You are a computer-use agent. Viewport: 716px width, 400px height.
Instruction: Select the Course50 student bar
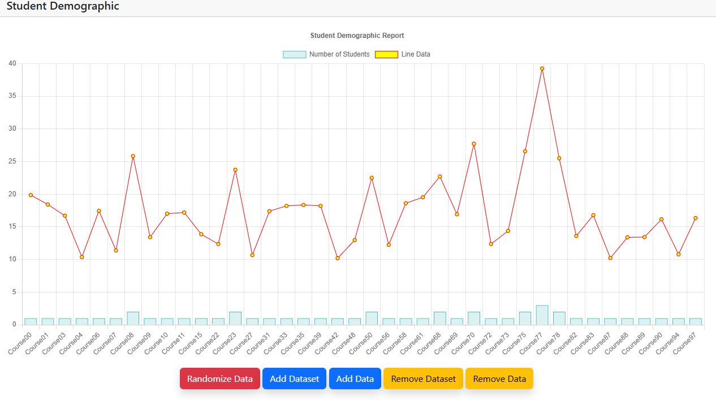(372, 319)
